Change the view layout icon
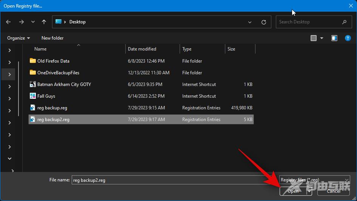 314,38
